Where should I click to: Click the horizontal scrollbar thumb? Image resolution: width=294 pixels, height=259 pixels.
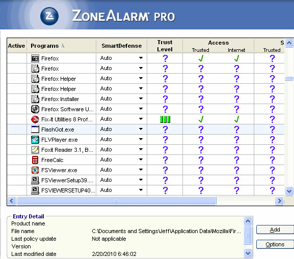pyautogui.click(x=116, y=201)
